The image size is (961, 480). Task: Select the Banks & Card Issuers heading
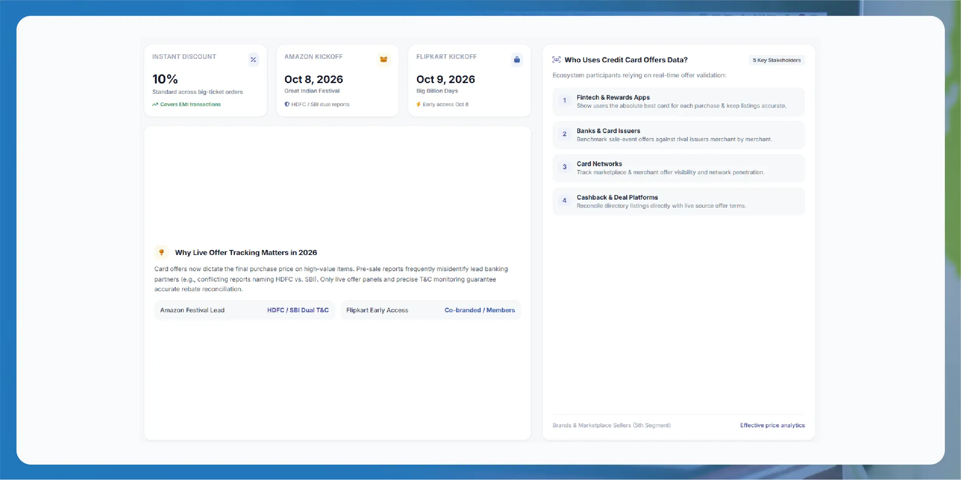[608, 131]
